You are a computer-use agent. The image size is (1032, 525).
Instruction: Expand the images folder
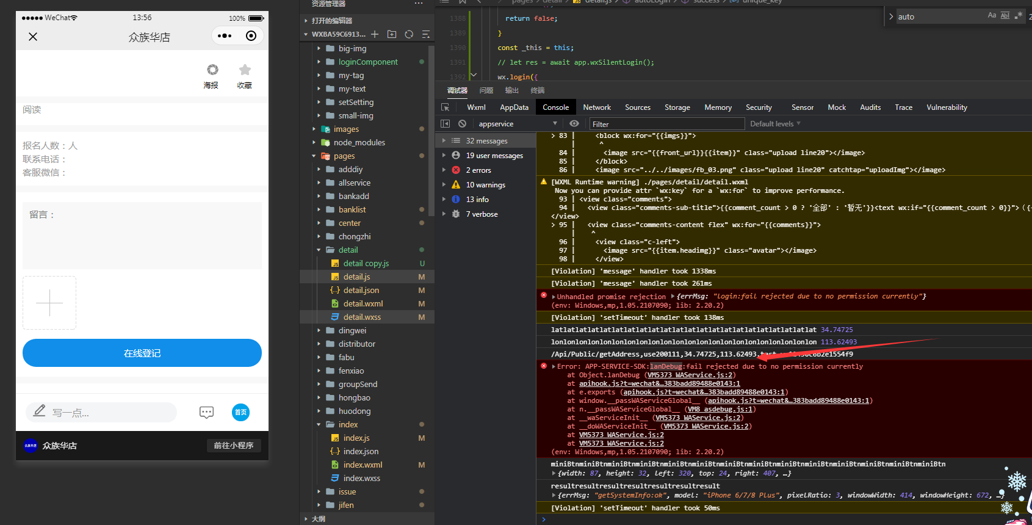pos(346,129)
